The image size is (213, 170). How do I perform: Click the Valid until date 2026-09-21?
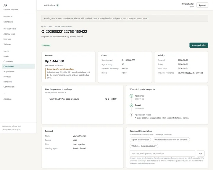pyautogui.click(x=183, y=68)
